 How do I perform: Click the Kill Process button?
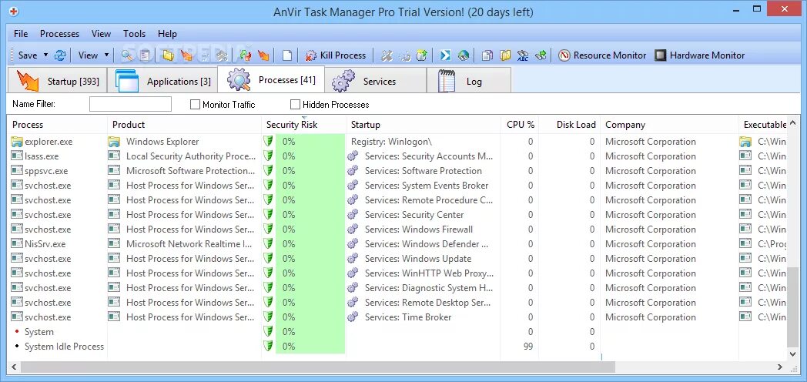click(335, 55)
